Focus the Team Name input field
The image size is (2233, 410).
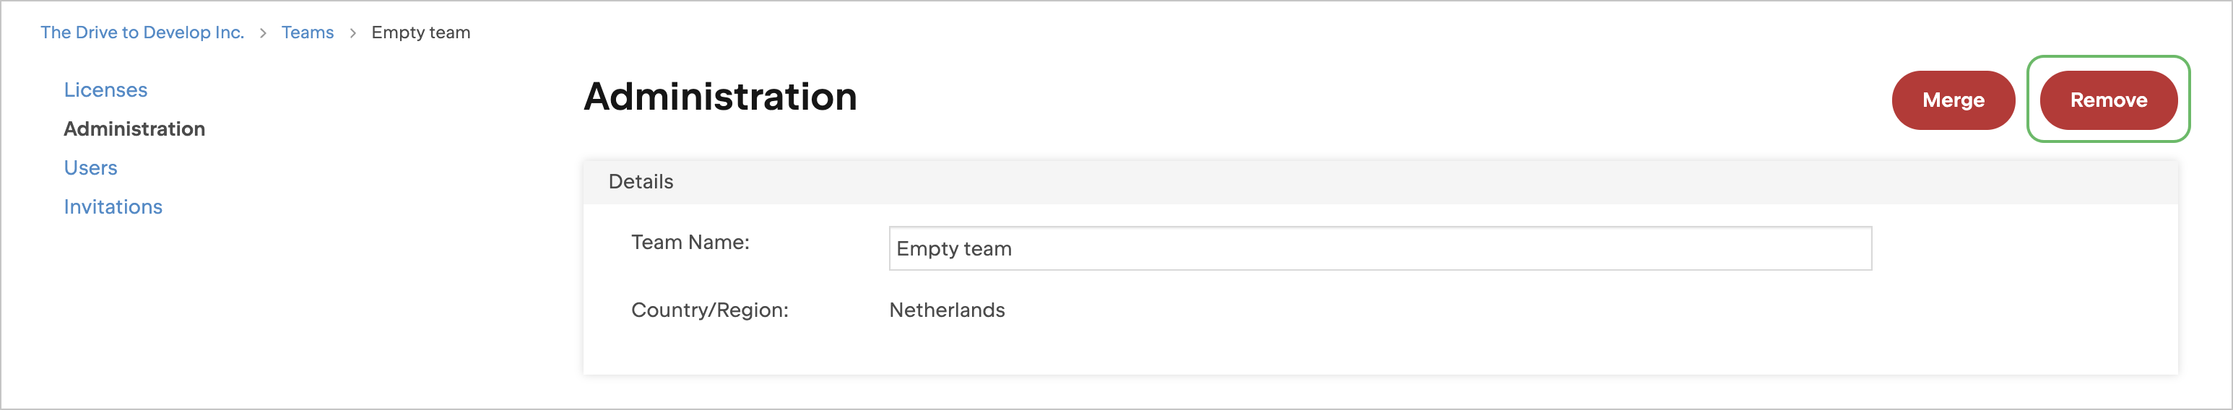tap(1379, 249)
